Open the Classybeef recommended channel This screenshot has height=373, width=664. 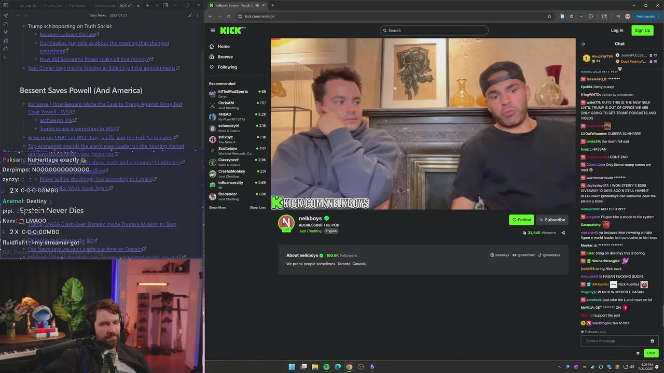(238, 162)
